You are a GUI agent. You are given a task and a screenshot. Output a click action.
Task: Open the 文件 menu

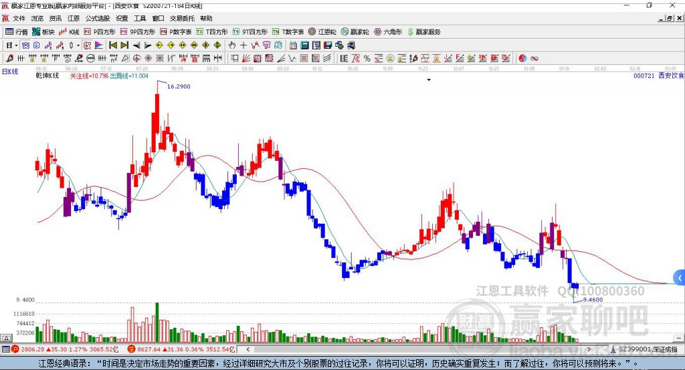(x=19, y=18)
